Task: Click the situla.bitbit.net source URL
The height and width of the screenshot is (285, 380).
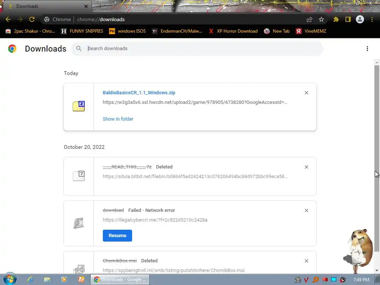Action: coord(195,176)
